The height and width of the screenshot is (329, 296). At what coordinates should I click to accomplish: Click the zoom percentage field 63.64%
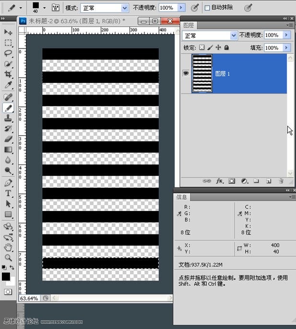(x=29, y=298)
